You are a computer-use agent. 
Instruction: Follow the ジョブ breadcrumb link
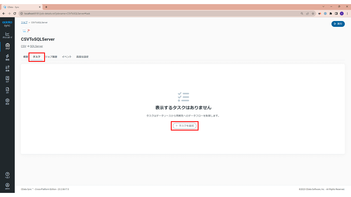point(24,22)
